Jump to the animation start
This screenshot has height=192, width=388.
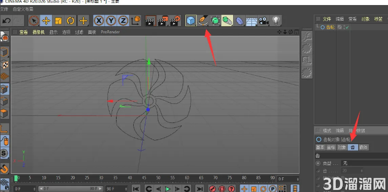136,189
